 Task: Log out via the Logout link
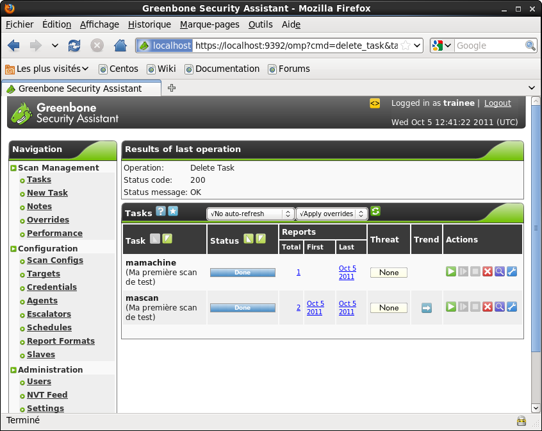[x=497, y=103]
